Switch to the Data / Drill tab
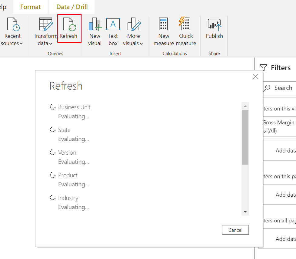Screen dimensions: 296x259 tap(72, 7)
